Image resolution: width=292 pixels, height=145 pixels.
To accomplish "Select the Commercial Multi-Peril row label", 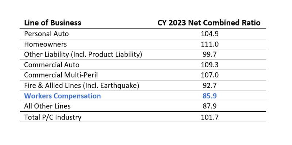I will (x=61, y=75).
